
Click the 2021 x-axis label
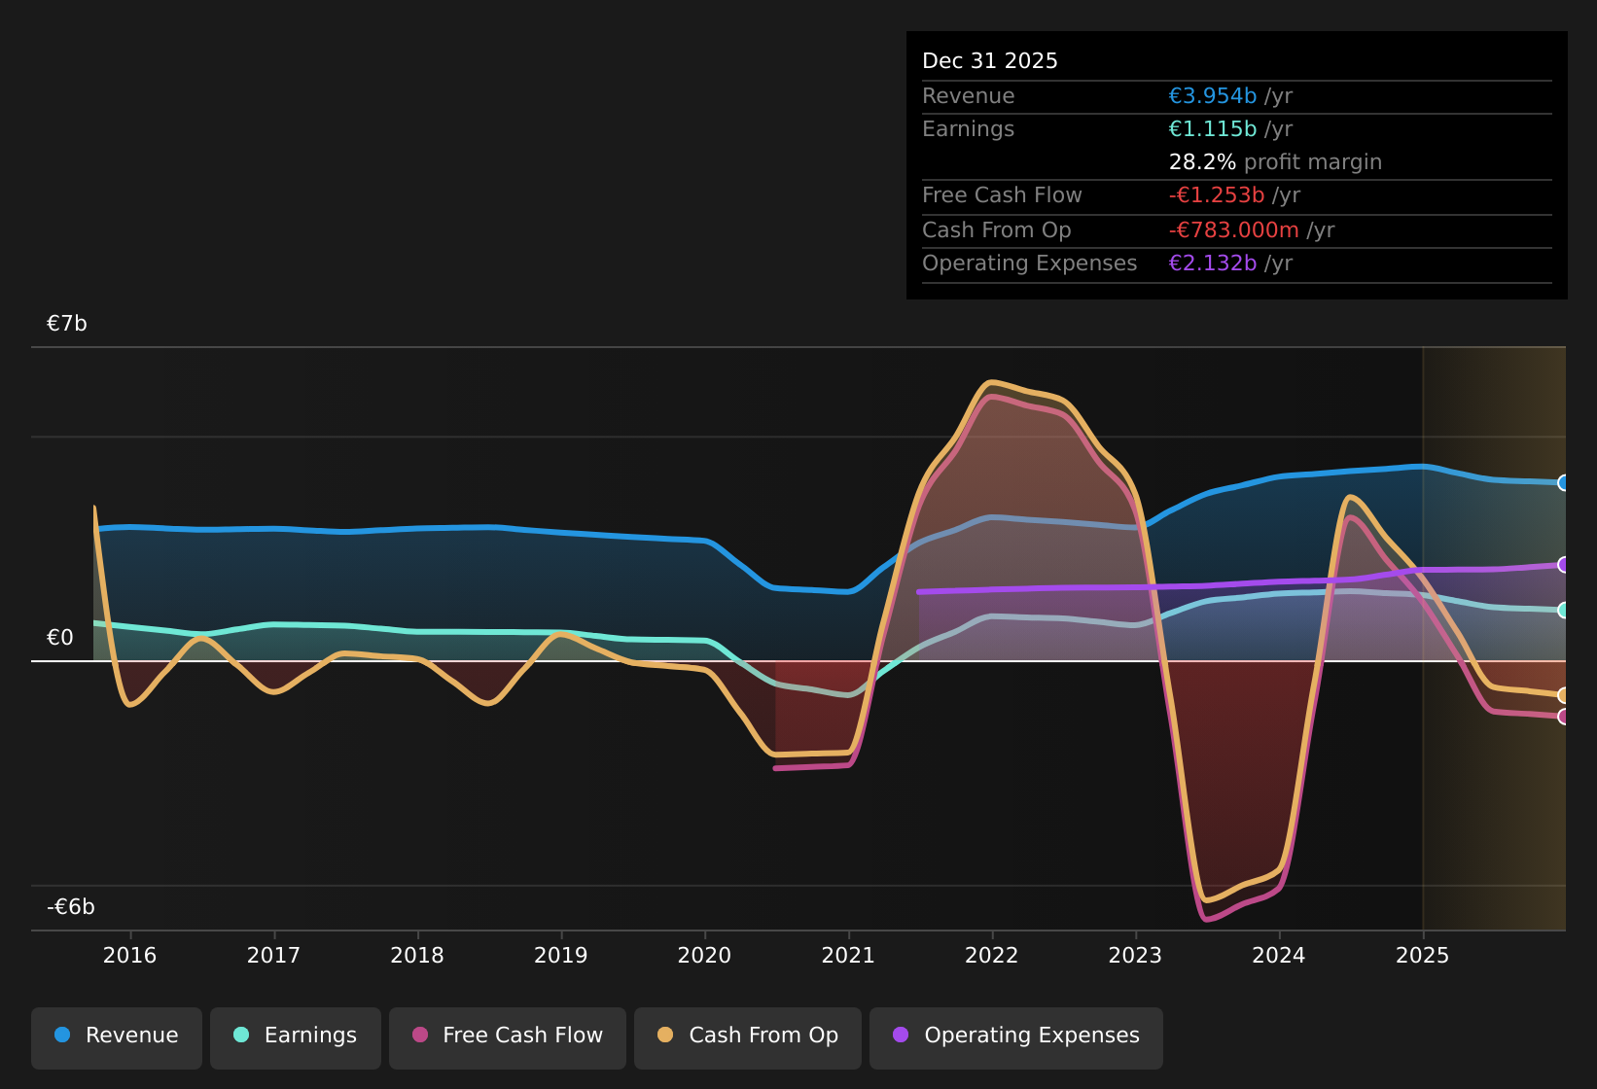point(849,956)
